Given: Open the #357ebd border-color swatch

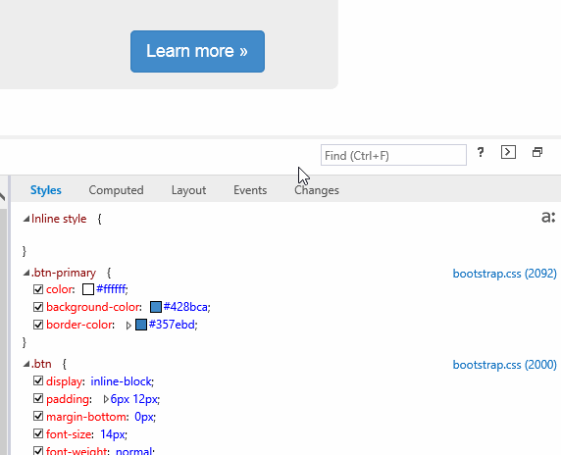Looking at the screenshot, I should 141,325.
